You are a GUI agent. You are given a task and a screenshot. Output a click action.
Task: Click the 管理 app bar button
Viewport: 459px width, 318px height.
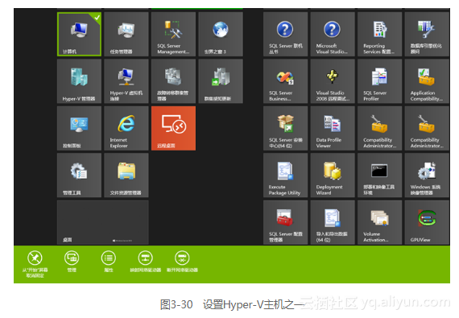(x=72, y=262)
